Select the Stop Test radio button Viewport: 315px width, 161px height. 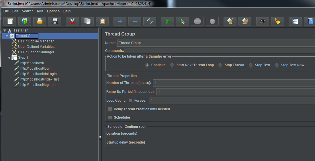coord(251,65)
